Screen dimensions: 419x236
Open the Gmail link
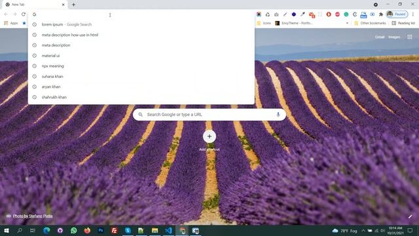tap(380, 37)
